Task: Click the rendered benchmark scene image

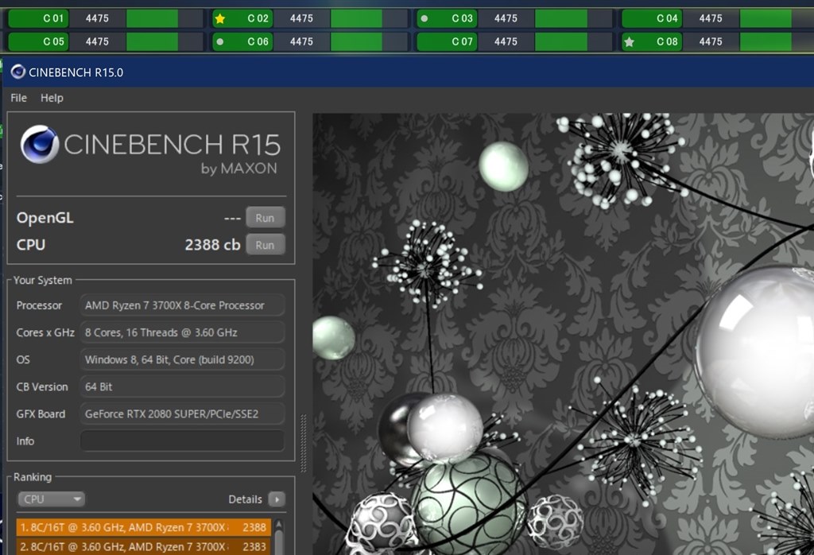Action: 564,334
